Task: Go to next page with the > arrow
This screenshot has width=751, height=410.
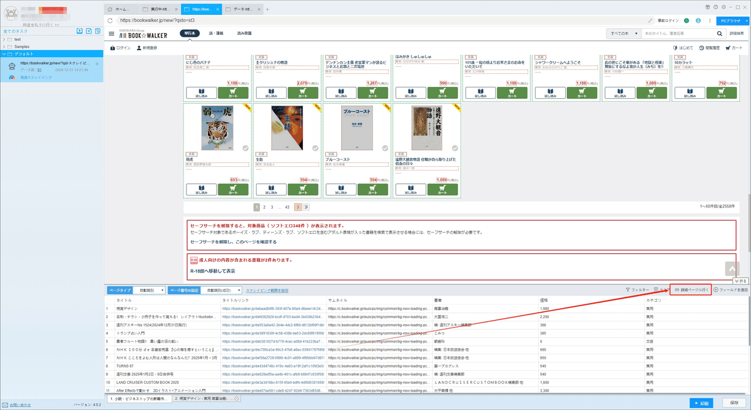Action: click(x=298, y=206)
